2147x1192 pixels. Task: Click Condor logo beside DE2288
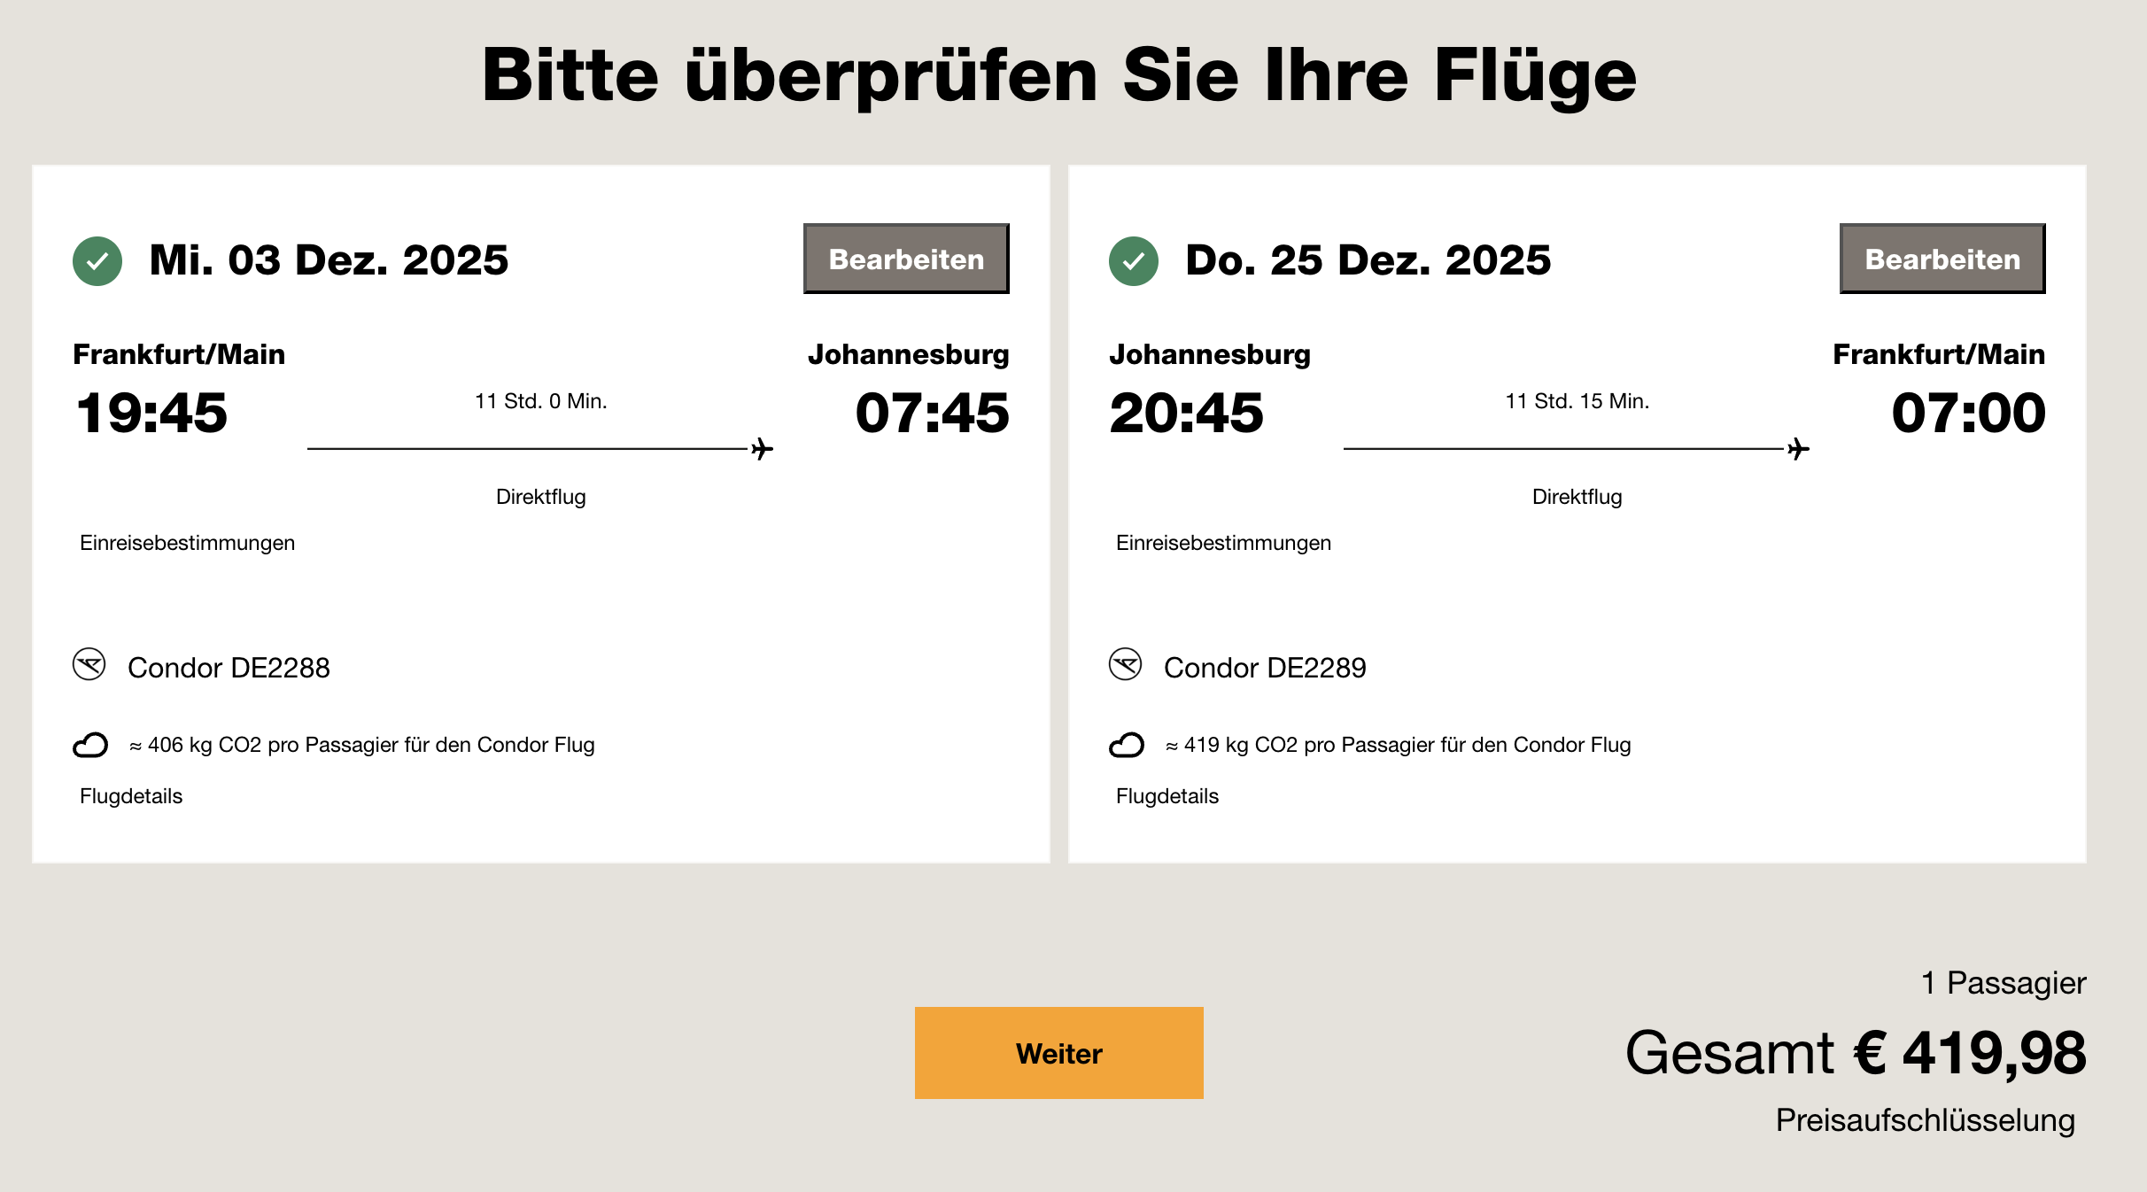(x=89, y=664)
